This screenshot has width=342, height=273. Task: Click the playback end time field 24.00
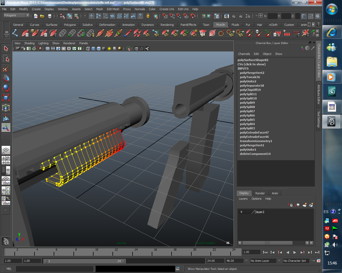215,261
